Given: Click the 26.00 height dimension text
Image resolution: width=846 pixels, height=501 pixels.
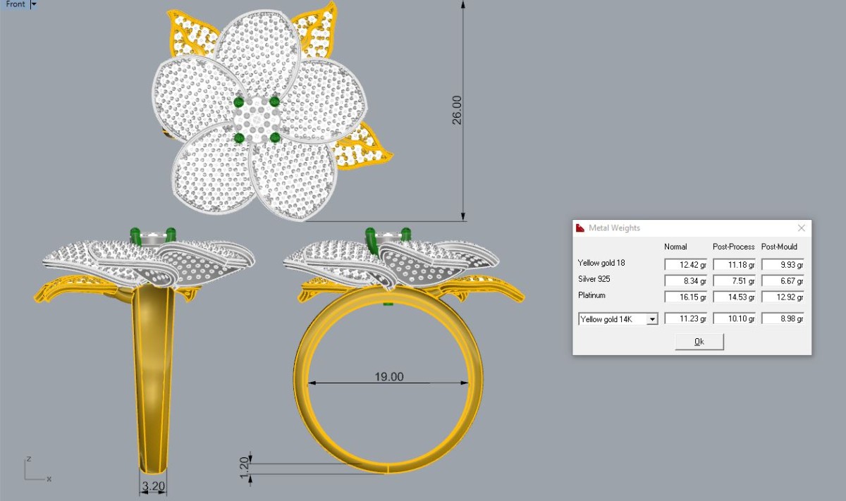Looking at the screenshot, I should [457, 110].
